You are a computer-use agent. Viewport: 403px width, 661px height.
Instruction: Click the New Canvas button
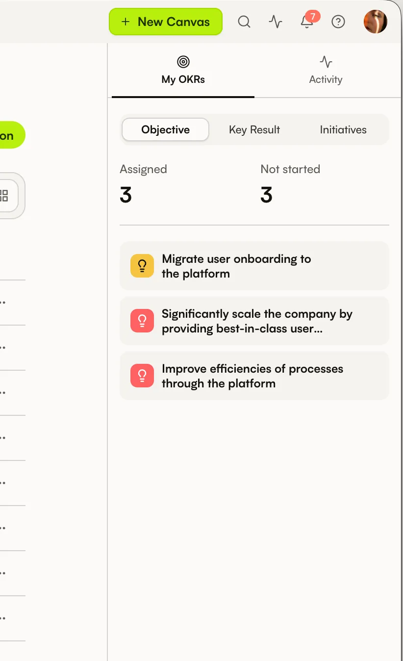tap(166, 22)
